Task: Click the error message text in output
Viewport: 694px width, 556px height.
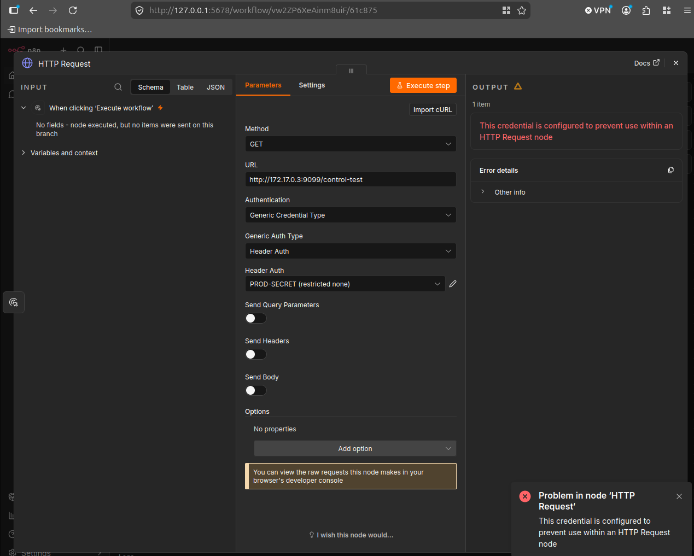Action: point(576,131)
